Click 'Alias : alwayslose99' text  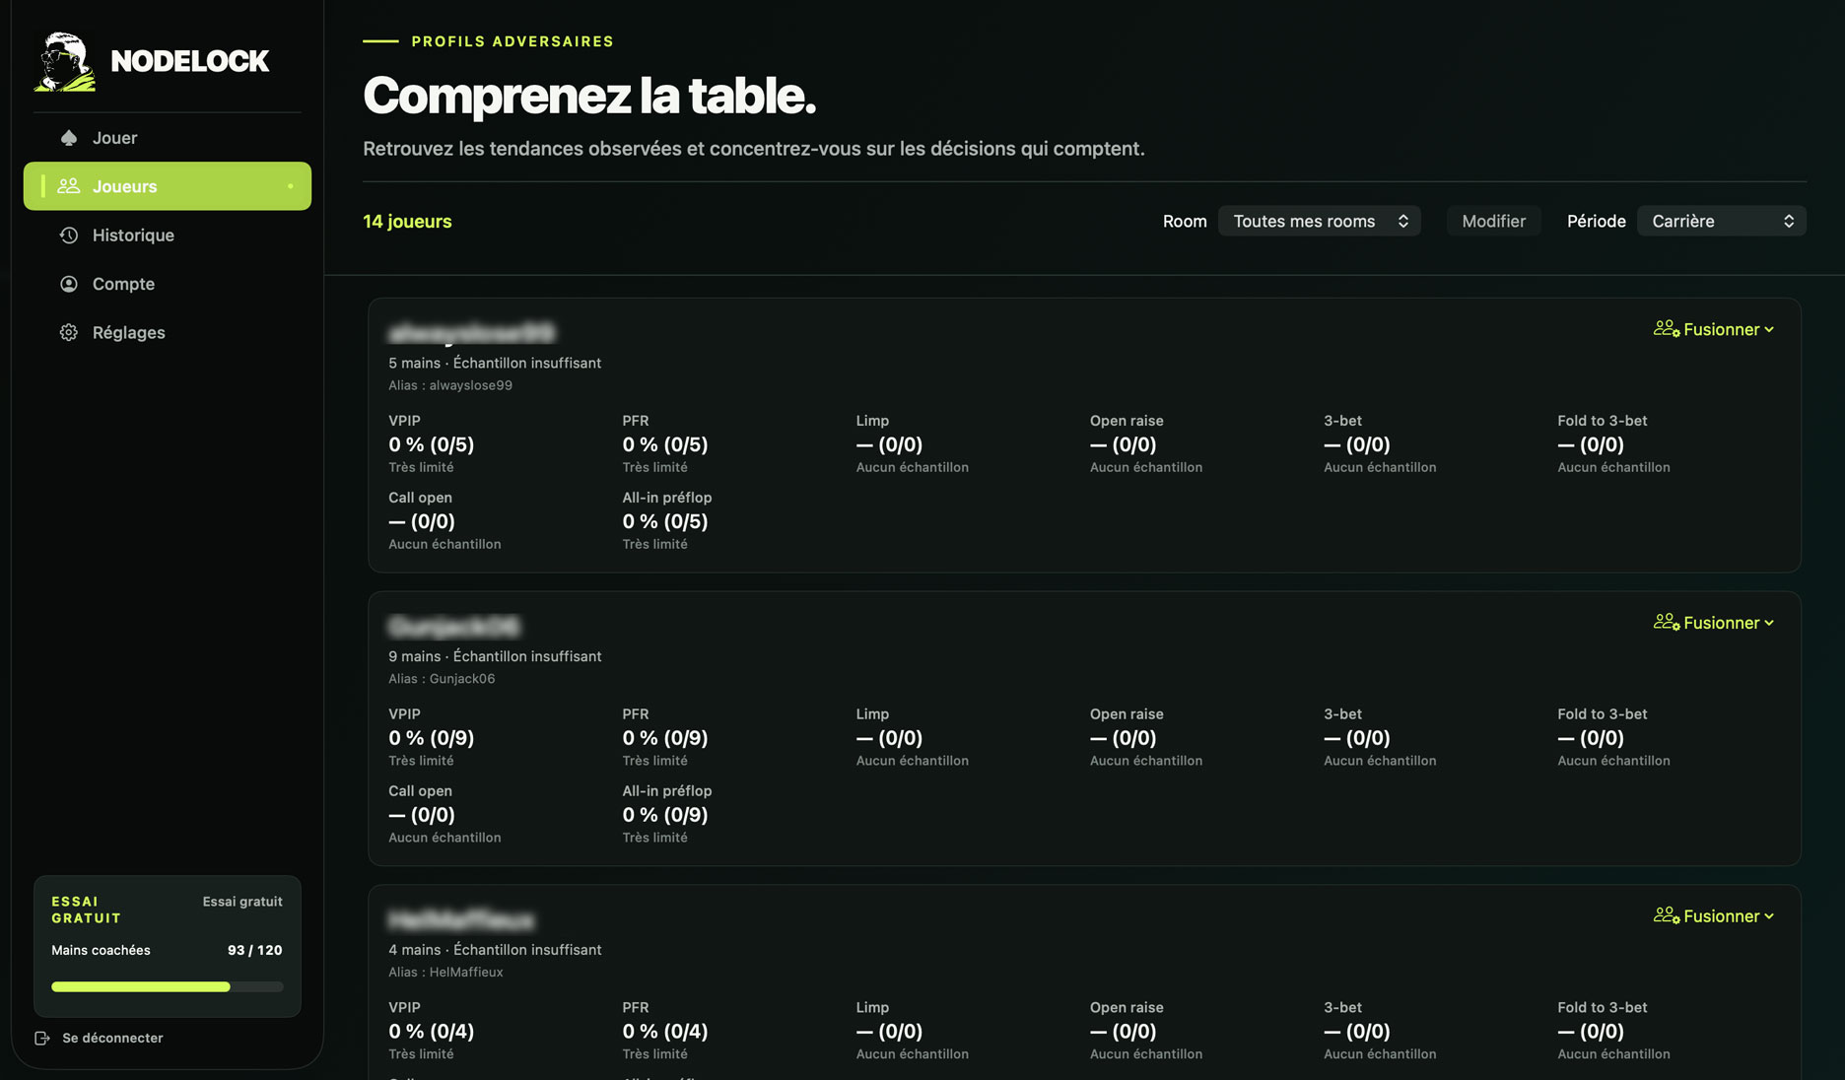click(450, 385)
